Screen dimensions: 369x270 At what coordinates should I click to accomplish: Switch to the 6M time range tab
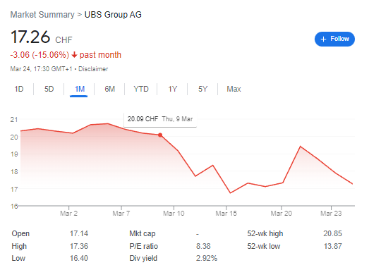(x=109, y=89)
